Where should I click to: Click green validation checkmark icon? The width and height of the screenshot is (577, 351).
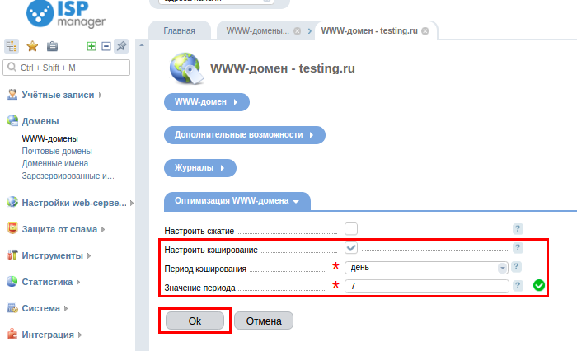pos(539,285)
